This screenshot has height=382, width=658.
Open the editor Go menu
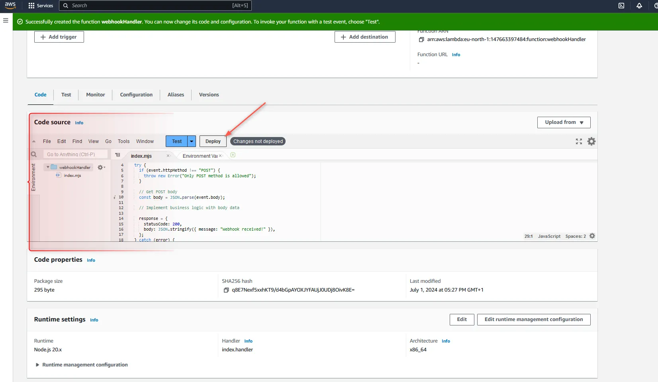[108, 141]
